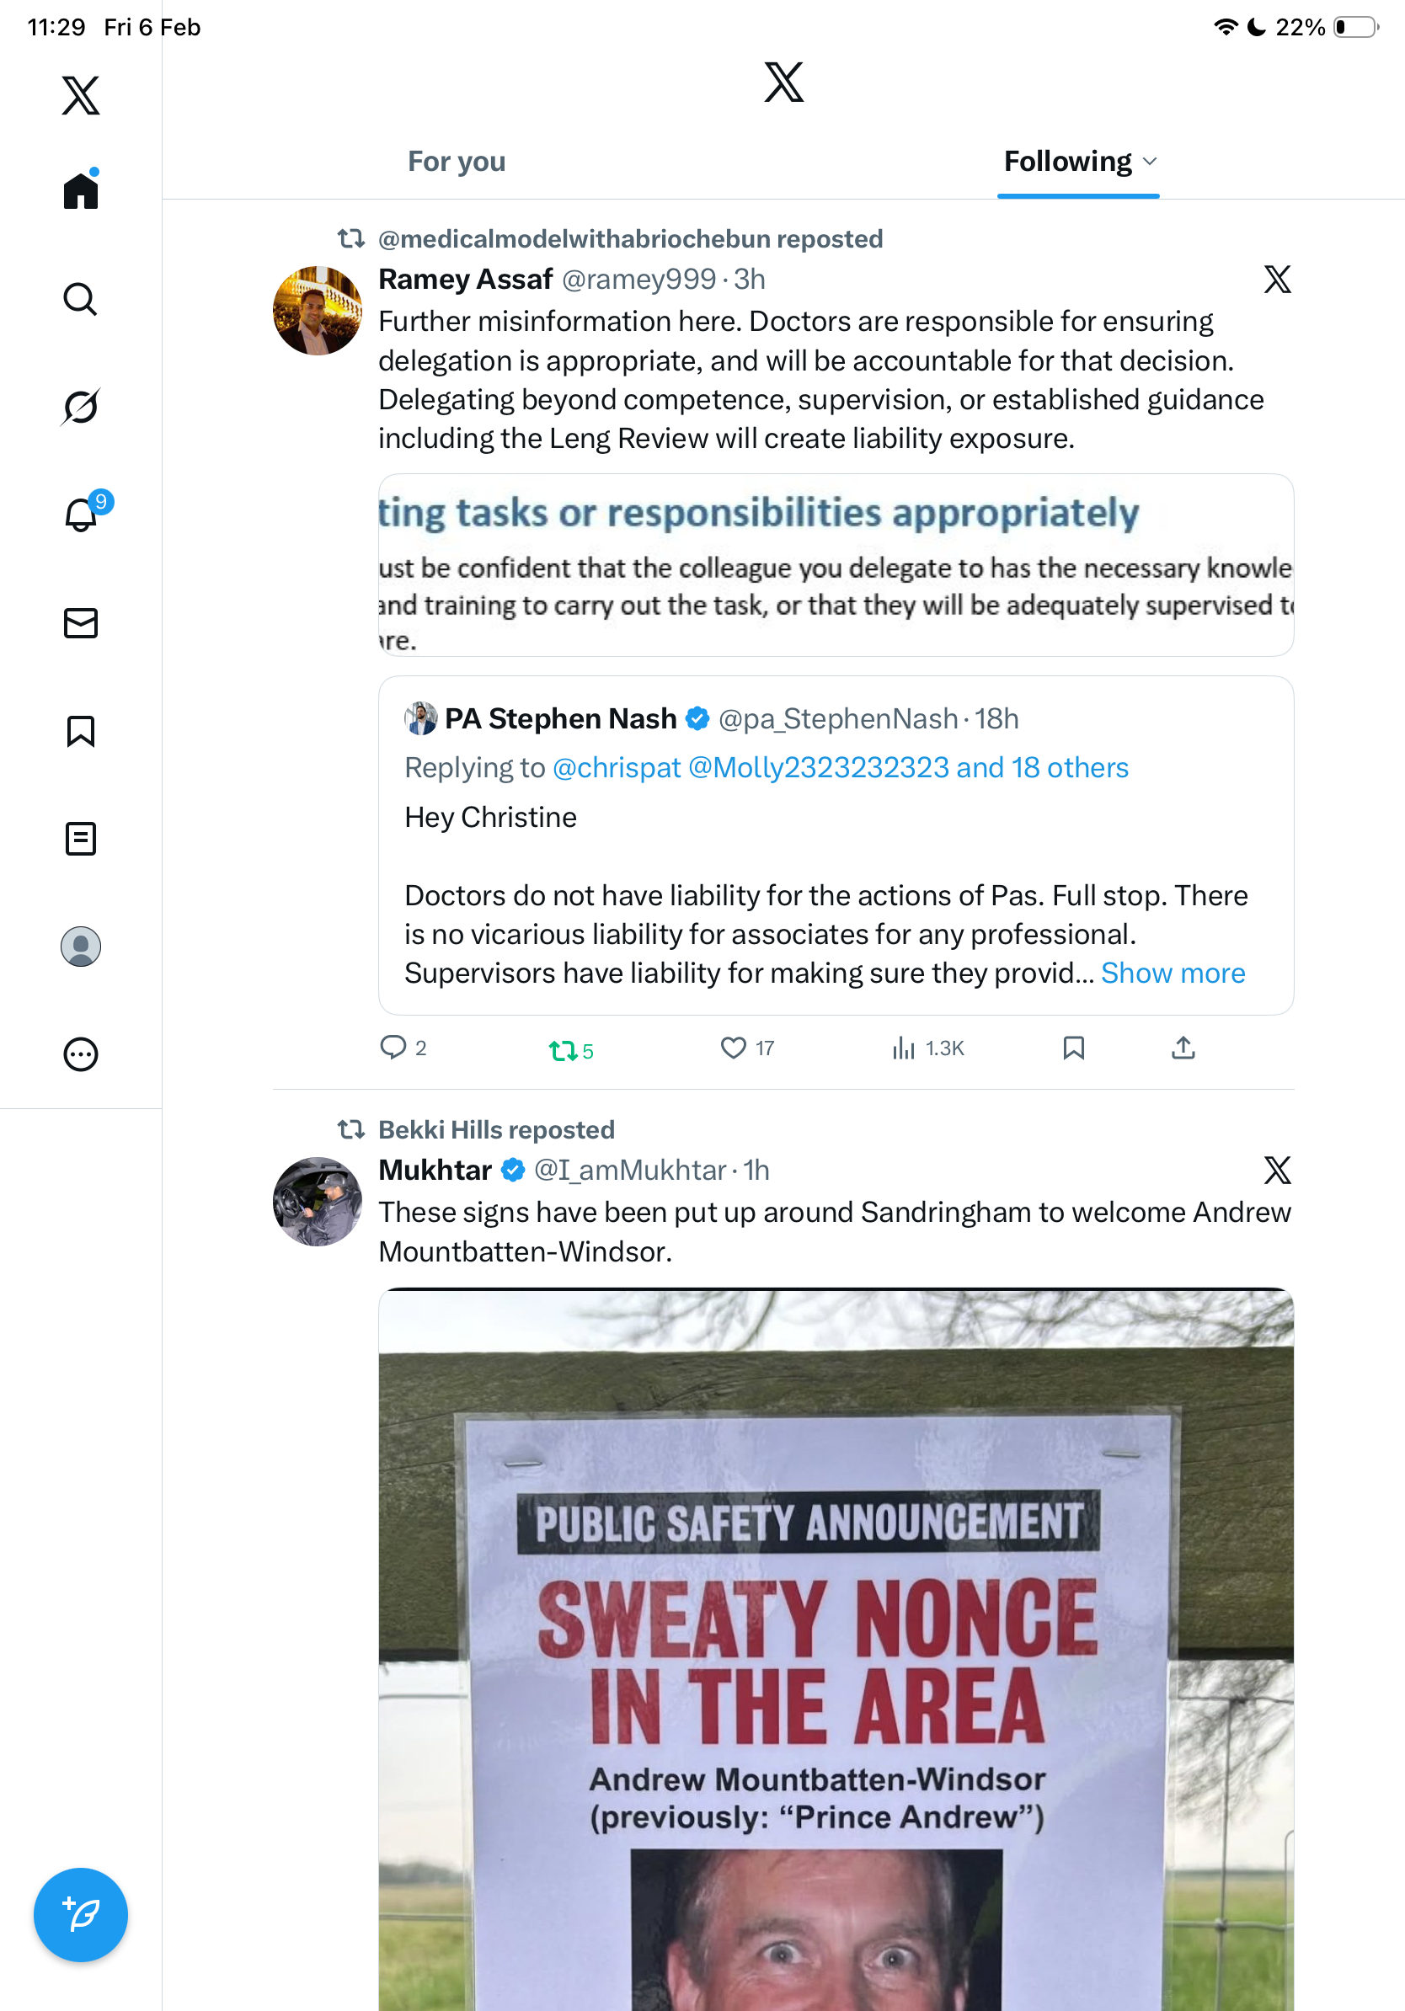Viewport: 1405px width, 2011px height.
Task: Like Ramey Assaf's post with heart
Action: pos(733,1048)
